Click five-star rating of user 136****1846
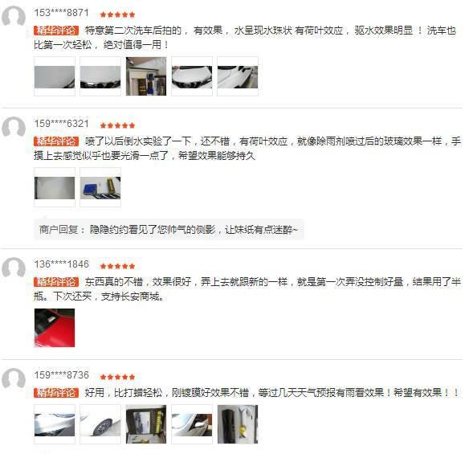Viewport: 469px width, 454px height. (x=117, y=266)
